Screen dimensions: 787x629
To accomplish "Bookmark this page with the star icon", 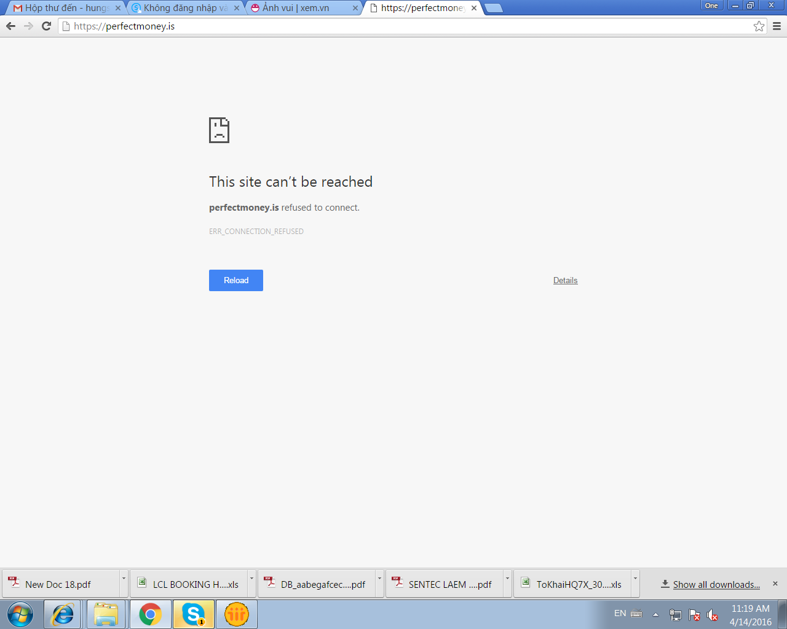I will [759, 26].
